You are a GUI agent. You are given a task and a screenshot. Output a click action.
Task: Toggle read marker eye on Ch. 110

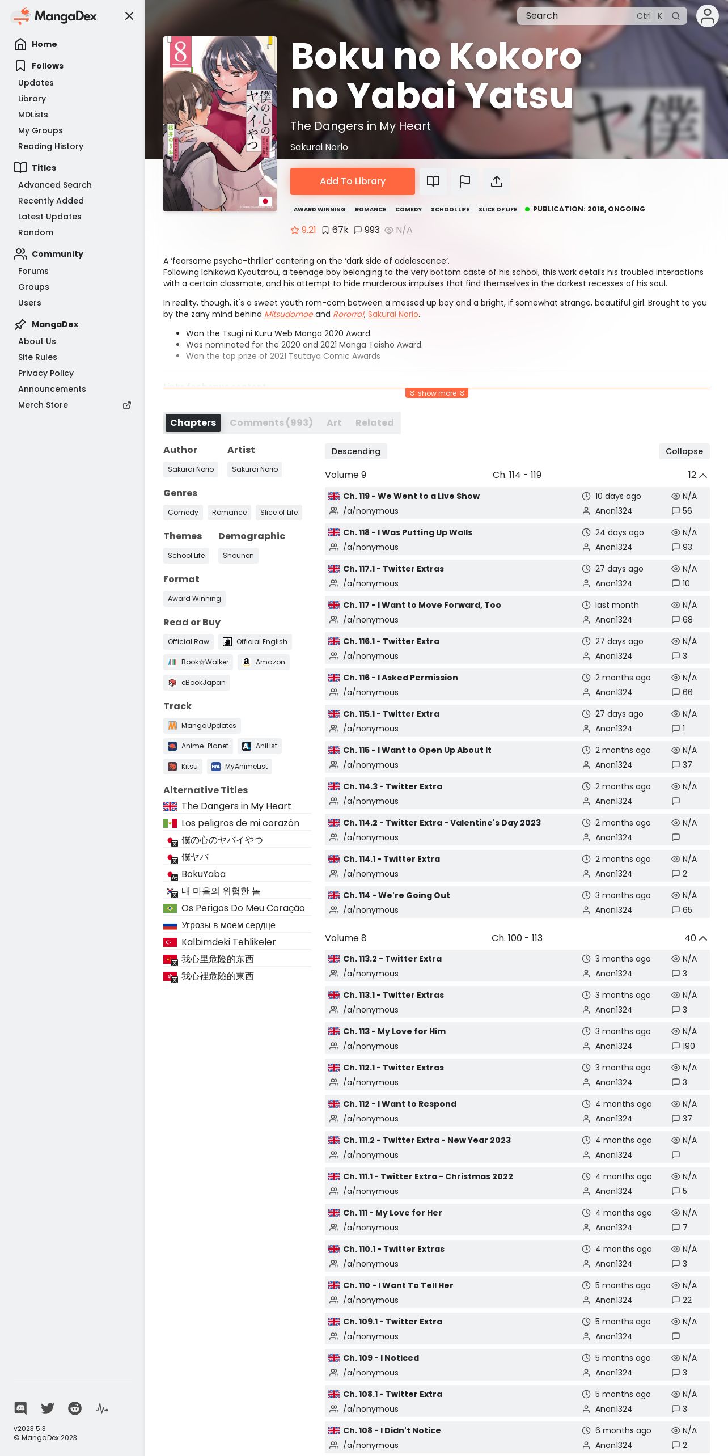click(675, 1285)
